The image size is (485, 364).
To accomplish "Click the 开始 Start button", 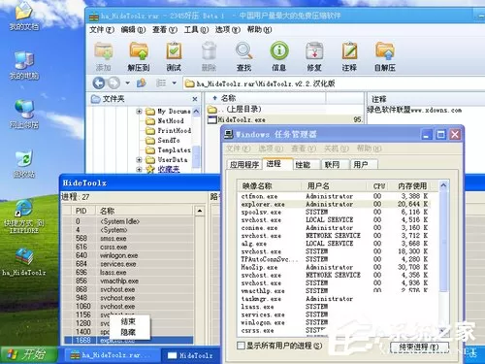I will 28,355.
